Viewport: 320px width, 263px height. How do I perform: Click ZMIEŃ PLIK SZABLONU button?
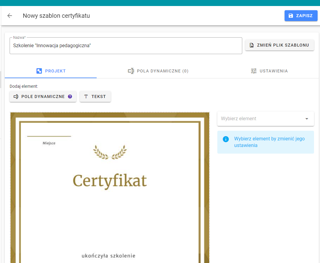pyautogui.click(x=279, y=45)
